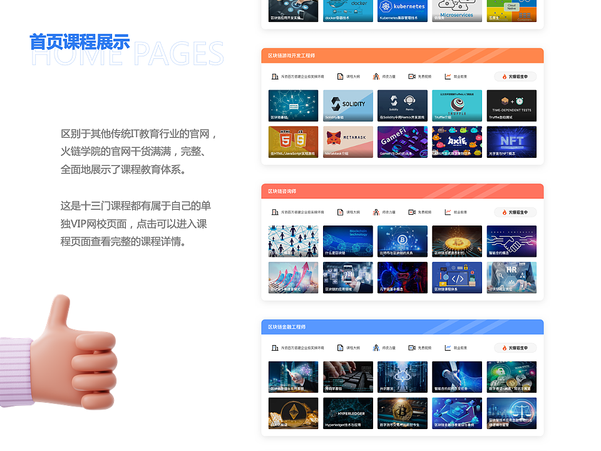
Task: Open the cryptography keyboard thumbnail
Action: (347, 377)
